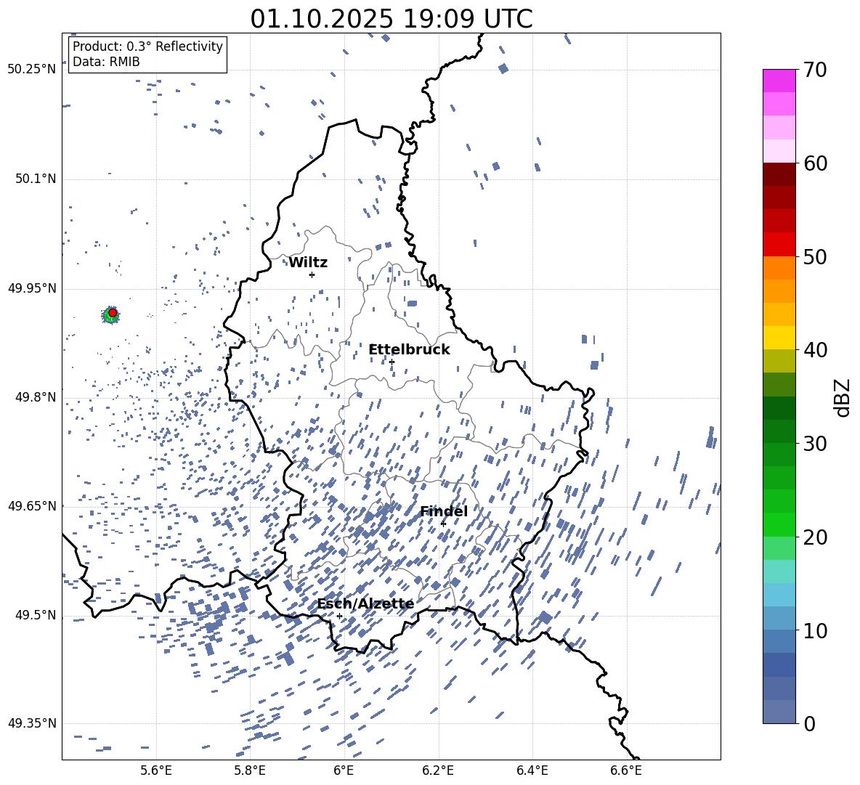
Task: Click the cross marker below Esch/Alzette
Action: 339,616
